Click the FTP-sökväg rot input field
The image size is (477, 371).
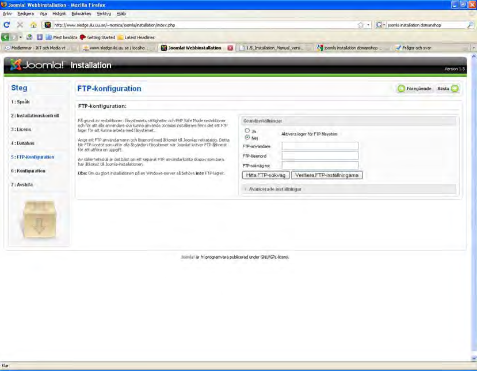(320, 165)
